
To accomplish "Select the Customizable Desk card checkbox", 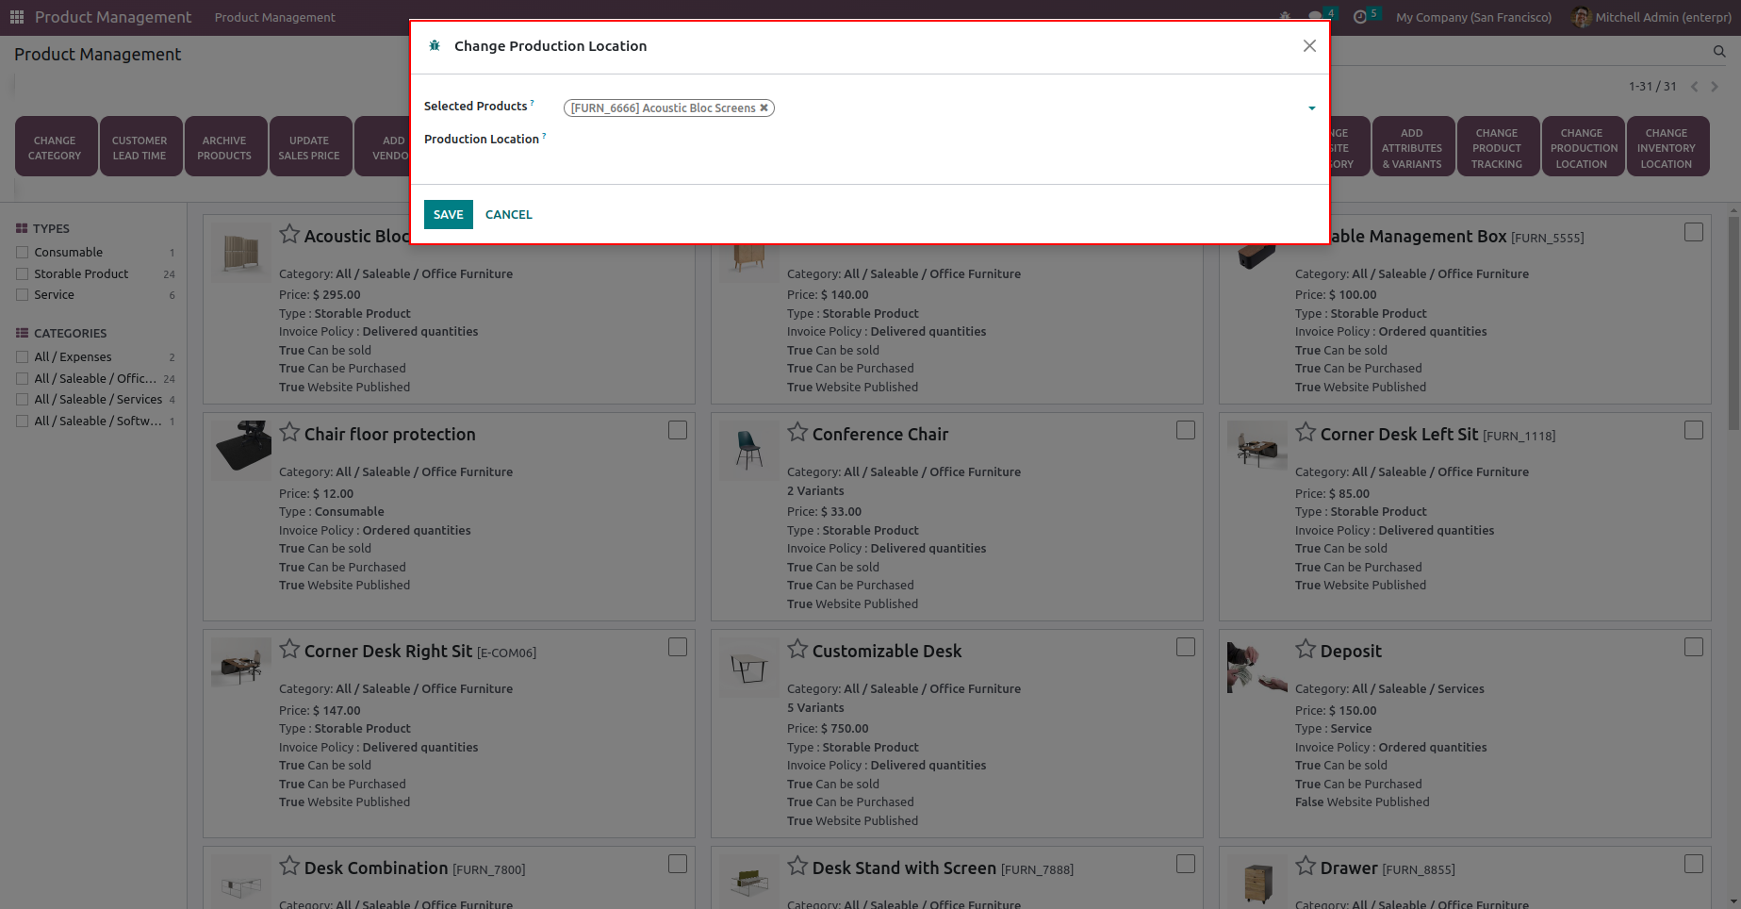I will tap(1186, 647).
